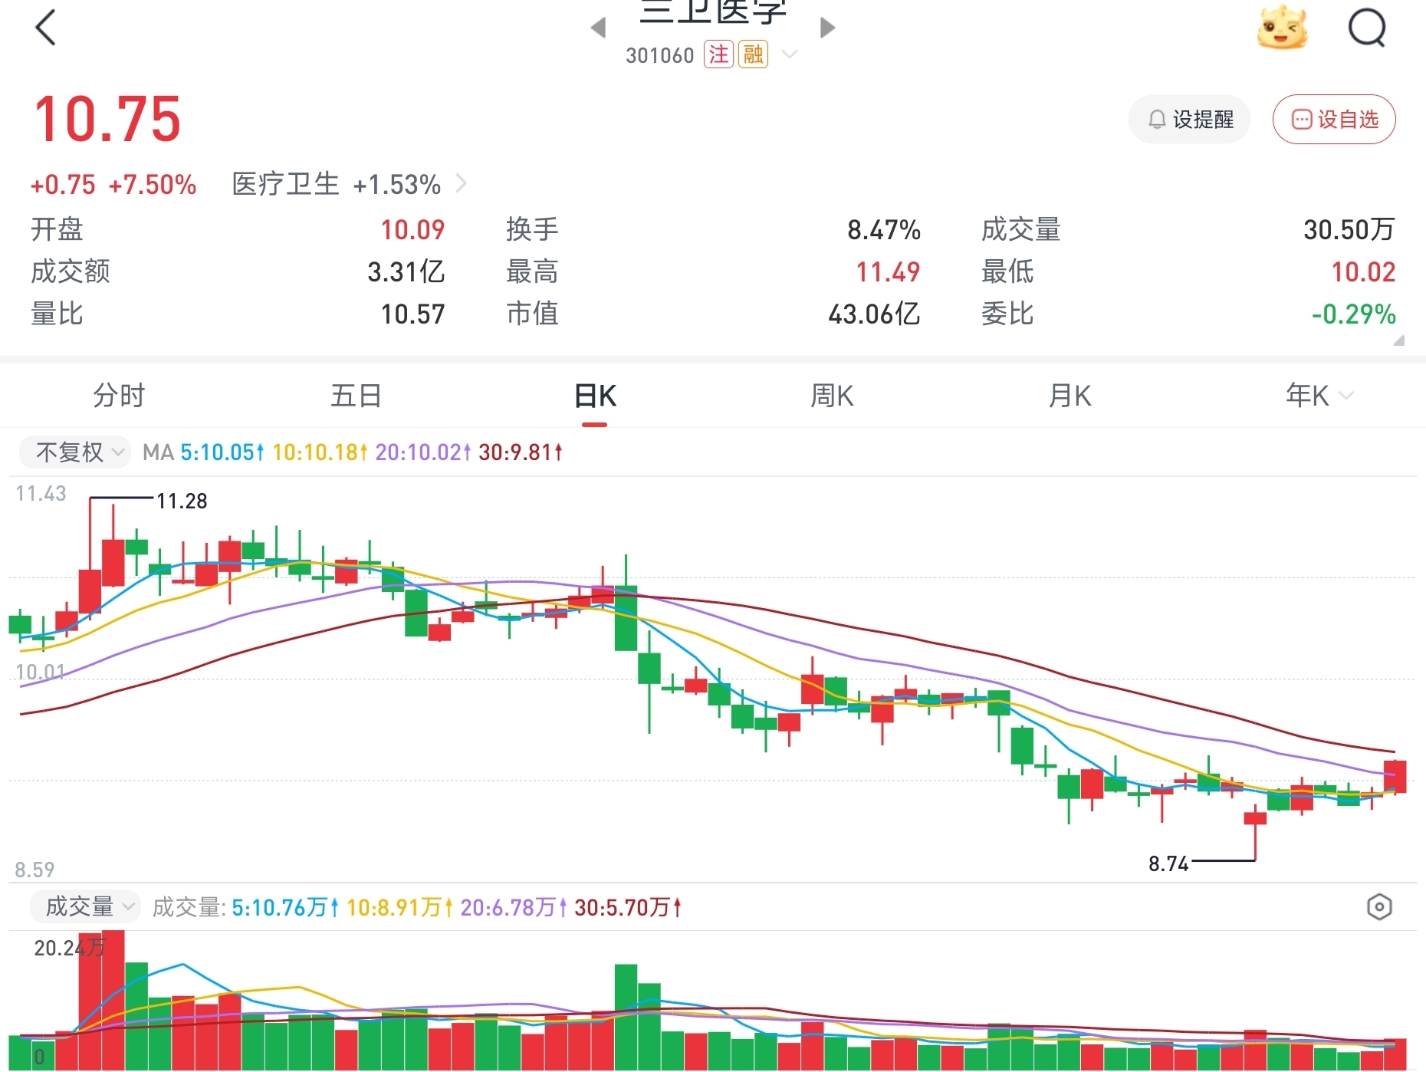Viewport: 1426px width, 1072px height.
Task: Click volume average 5:10.76万 value
Action: tap(285, 907)
